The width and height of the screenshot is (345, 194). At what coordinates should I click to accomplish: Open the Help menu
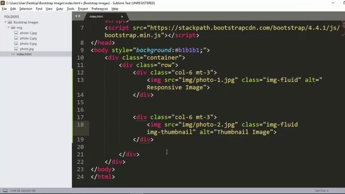click(115, 9)
